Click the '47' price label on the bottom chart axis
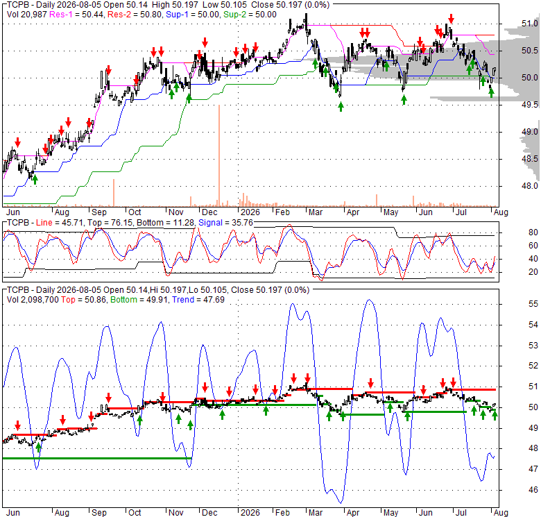This screenshot has width=541, height=517. click(533, 468)
